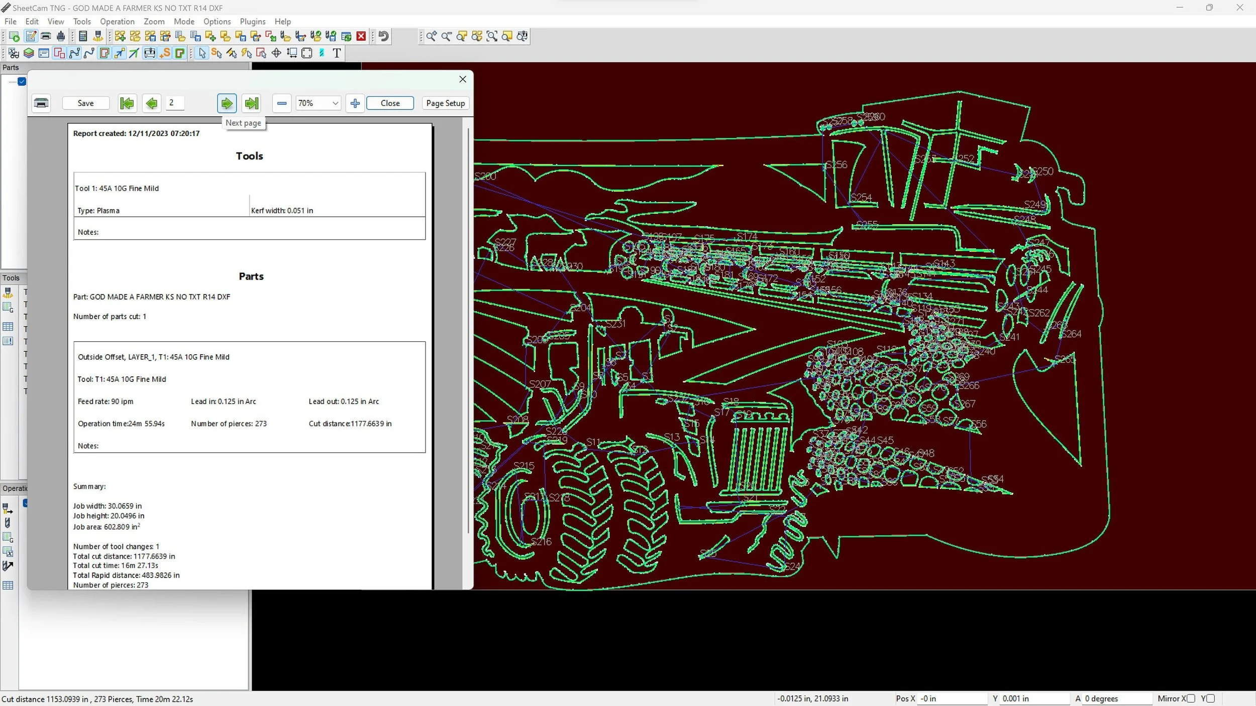Viewport: 1256px width, 706px height.
Task: Click the A degrees input field
Action: pyautogui.click(x=1117, y=698)
